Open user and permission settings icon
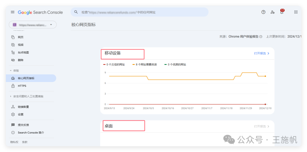The width and height of the screenshot is (307, 152). (x=273, y=12)
